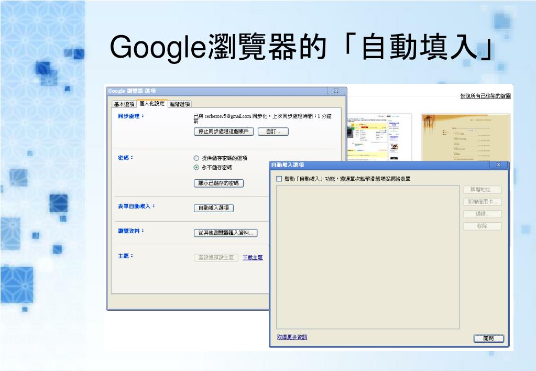
Task: Click 停止同步處理這個帳戶 button
Action: point(224,132)
